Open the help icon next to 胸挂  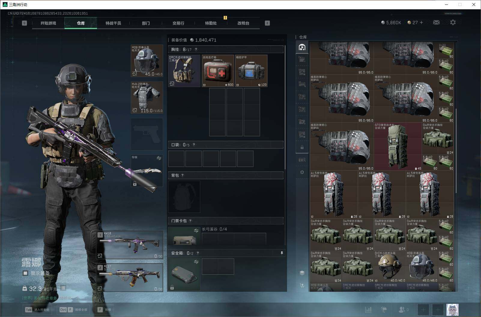click(196, 50)
